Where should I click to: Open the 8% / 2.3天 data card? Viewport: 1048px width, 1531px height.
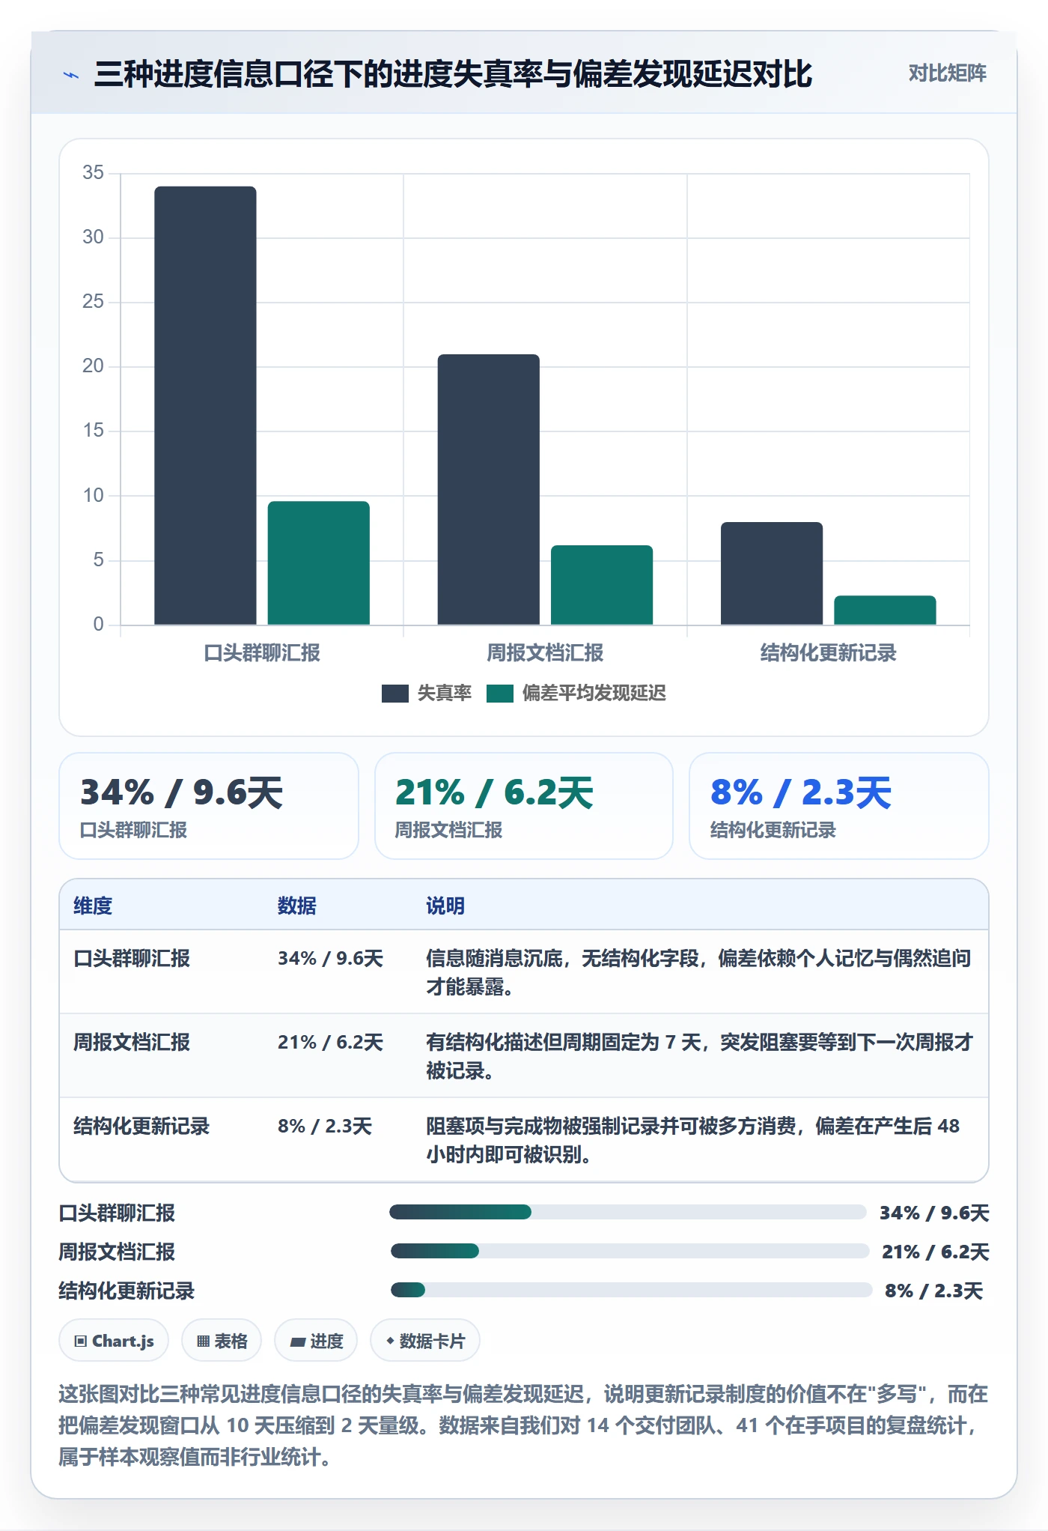coord(839,806)
